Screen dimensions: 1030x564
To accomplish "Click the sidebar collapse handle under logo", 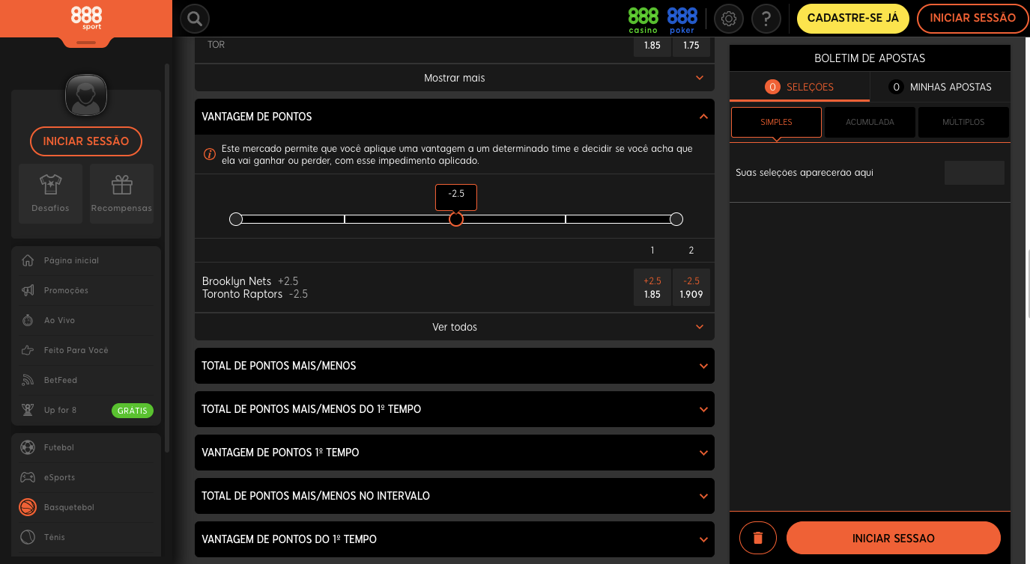I will pyautogui.click(x=86, y=43).
